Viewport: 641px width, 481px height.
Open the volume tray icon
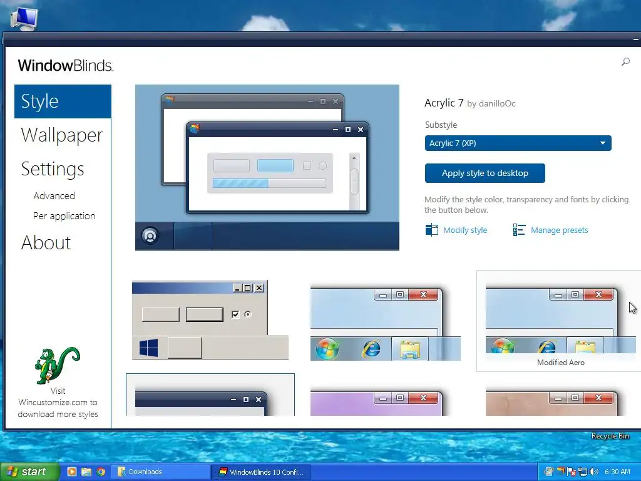click(x=594, y=472)
